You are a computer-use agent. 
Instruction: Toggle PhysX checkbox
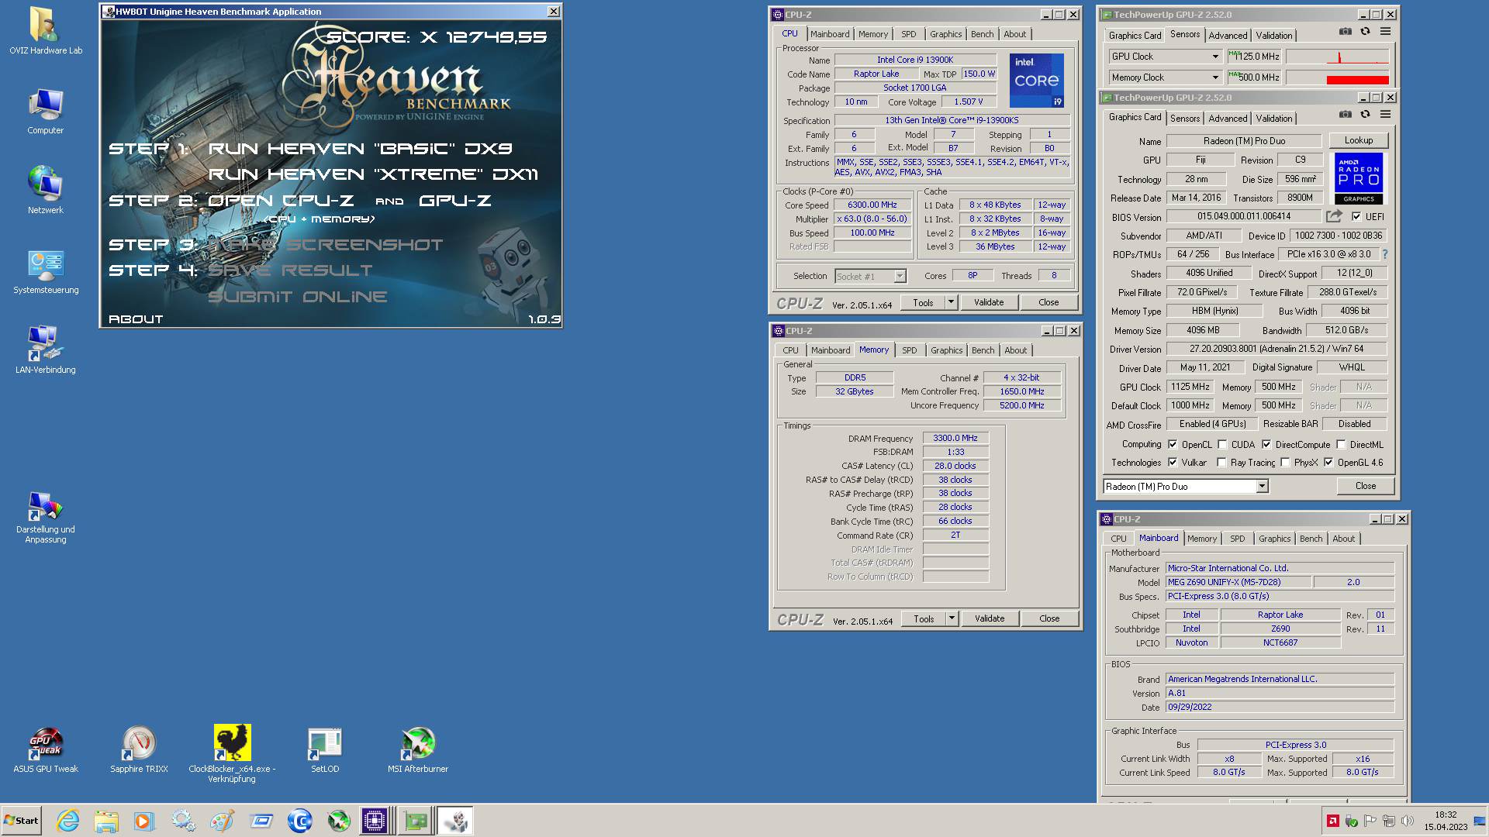coord(1285,463)
